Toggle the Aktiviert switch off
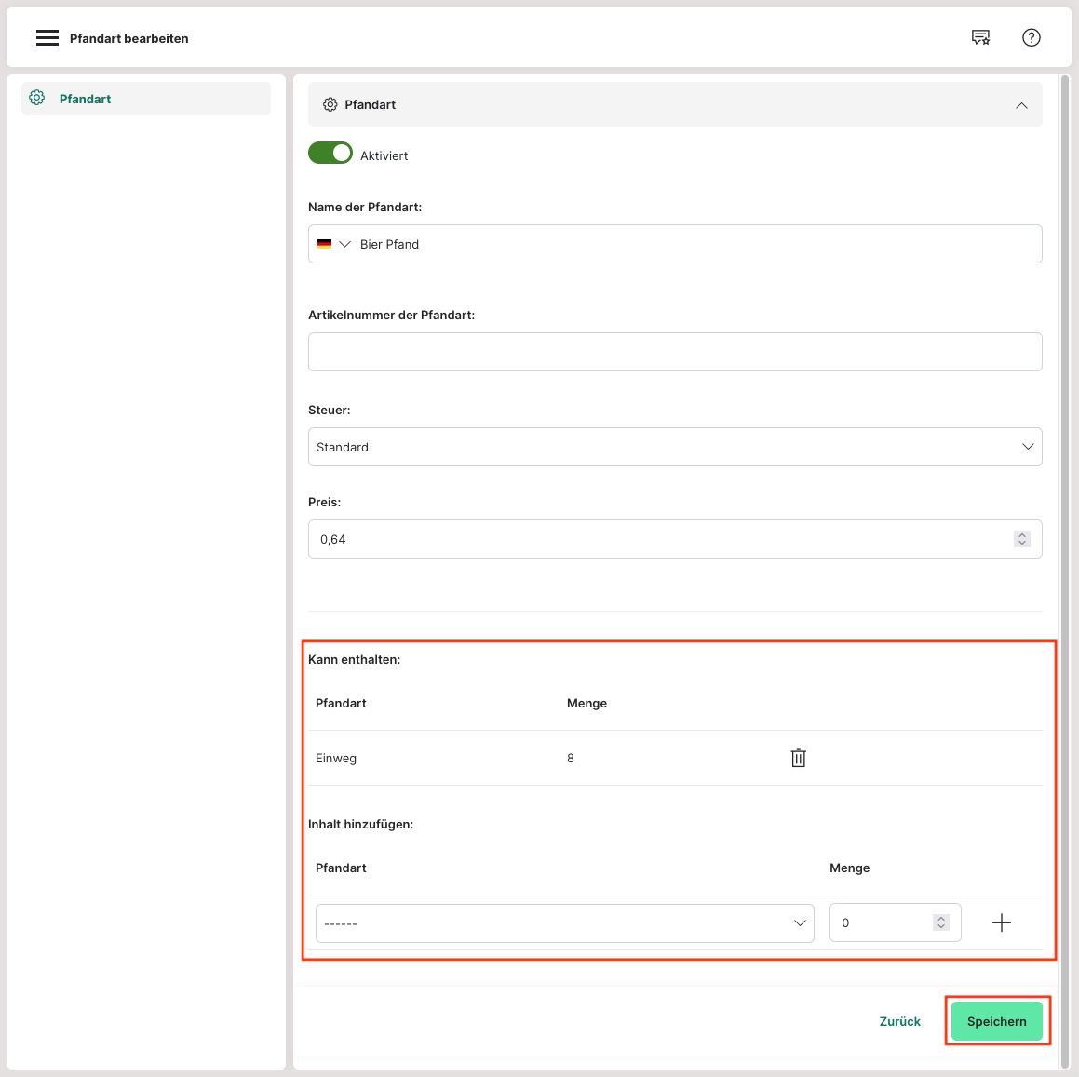 coord(330,154)
